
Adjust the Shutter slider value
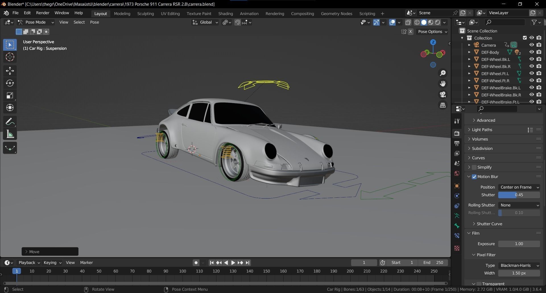point(519,195)
